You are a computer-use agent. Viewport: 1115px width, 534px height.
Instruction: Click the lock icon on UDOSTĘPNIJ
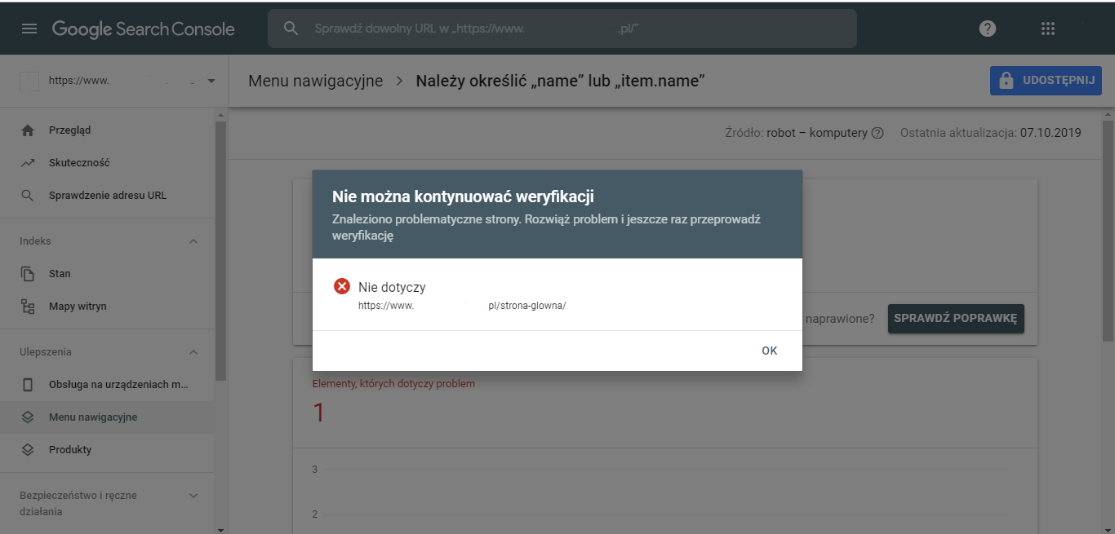click(x=1006, y=81)
